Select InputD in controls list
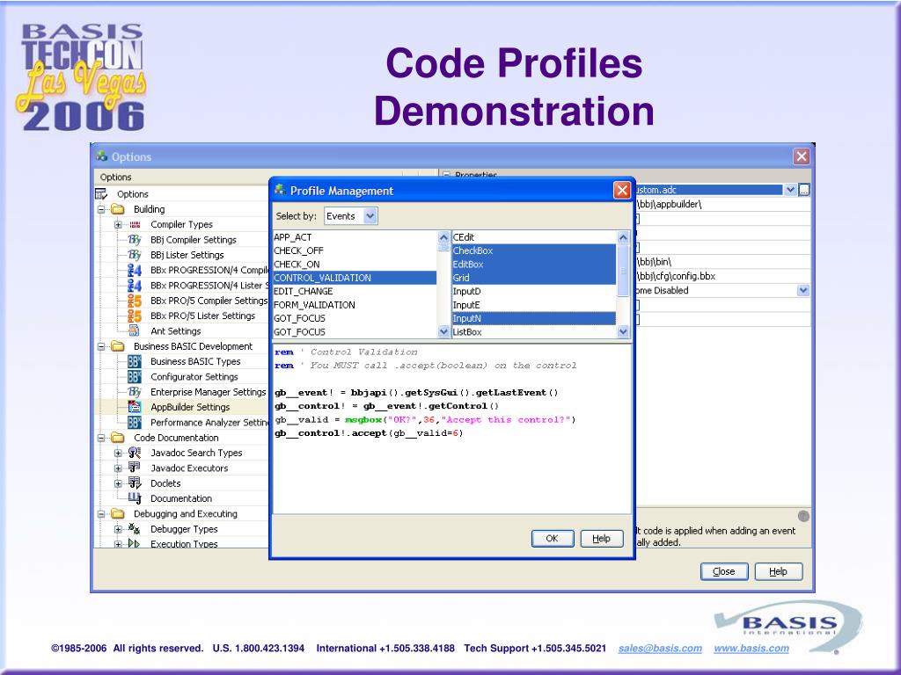 click(x=534, y=291)
